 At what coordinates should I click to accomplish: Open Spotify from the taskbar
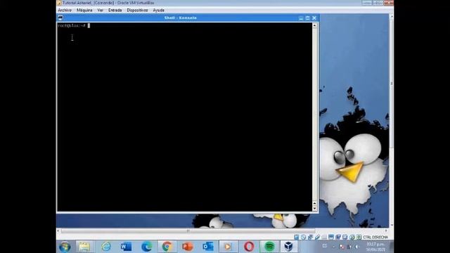coord(269,247)
